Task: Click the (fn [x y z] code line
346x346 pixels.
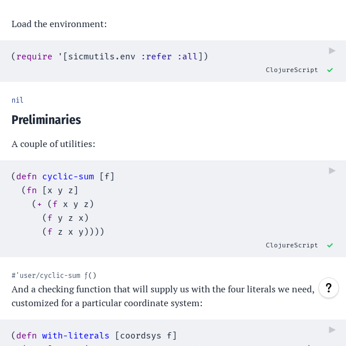Action: coord(50,190)
